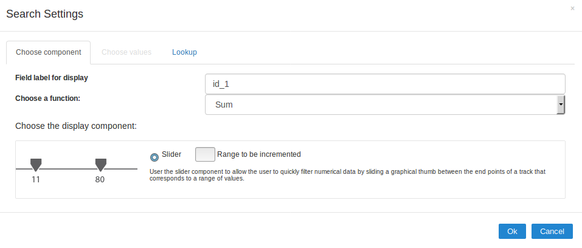Grab the left slider thumb at 11

(36, 164)
